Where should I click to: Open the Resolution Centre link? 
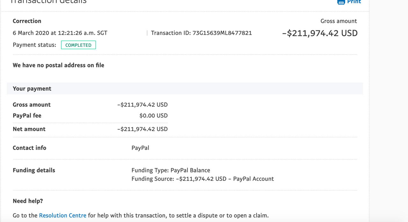click(x=62, y=215)
